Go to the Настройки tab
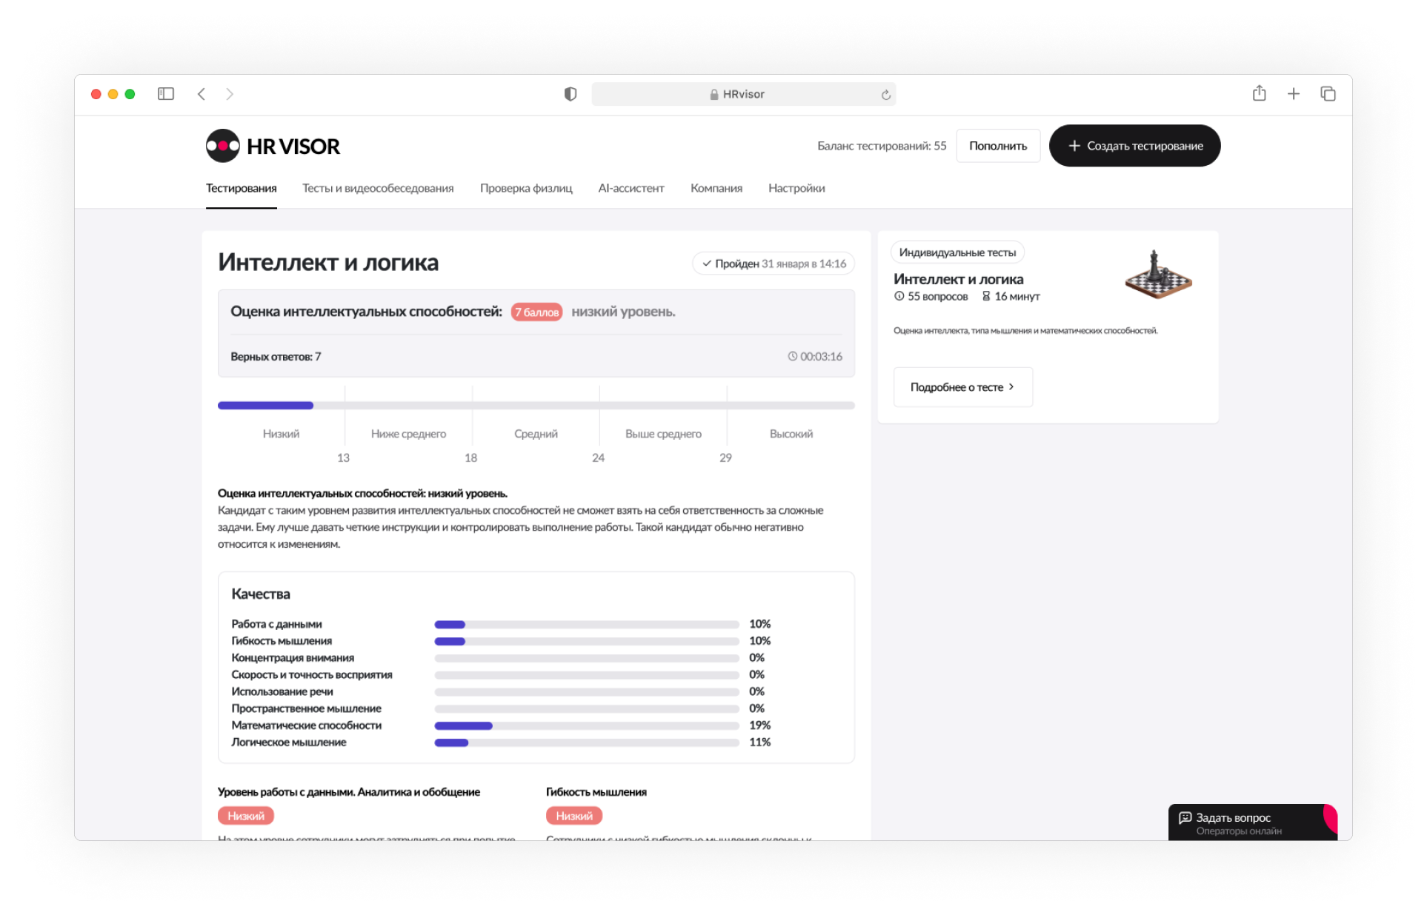This screenshot has height=915, width=1427. pos(796,188)
